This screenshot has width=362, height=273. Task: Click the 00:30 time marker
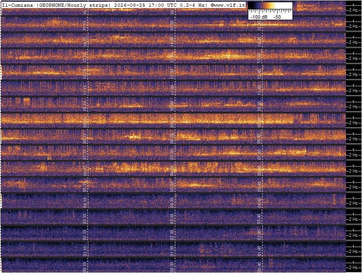172,267
